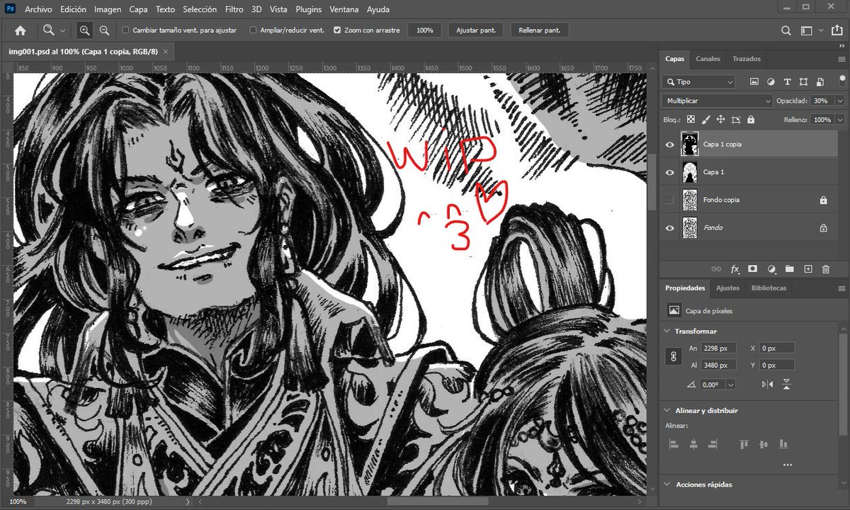Create a new layer with plus icon
850x510 pixels.
[x=807, y=269]
